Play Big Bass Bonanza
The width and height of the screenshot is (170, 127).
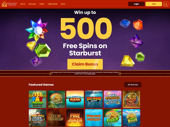coord(94,99)
